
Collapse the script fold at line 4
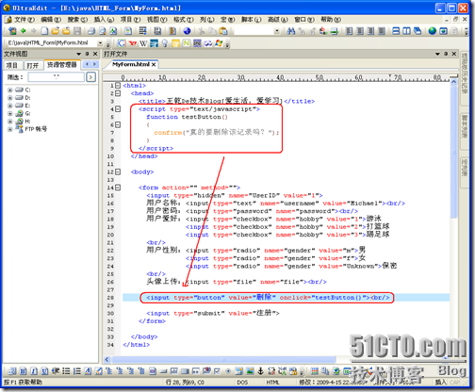tap(118, 109)
